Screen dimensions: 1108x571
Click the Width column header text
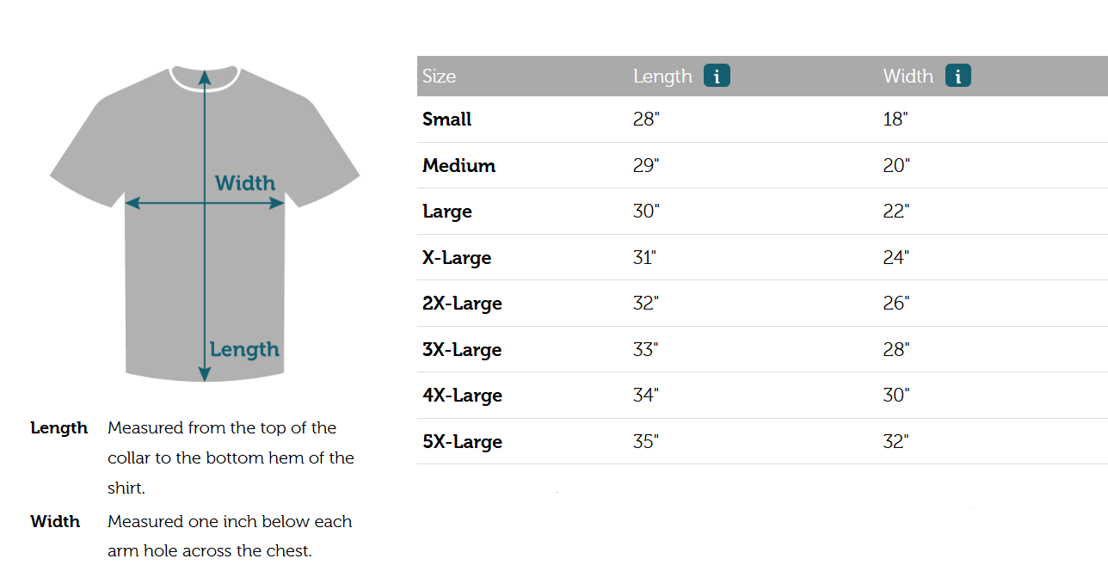coord(908,77)
